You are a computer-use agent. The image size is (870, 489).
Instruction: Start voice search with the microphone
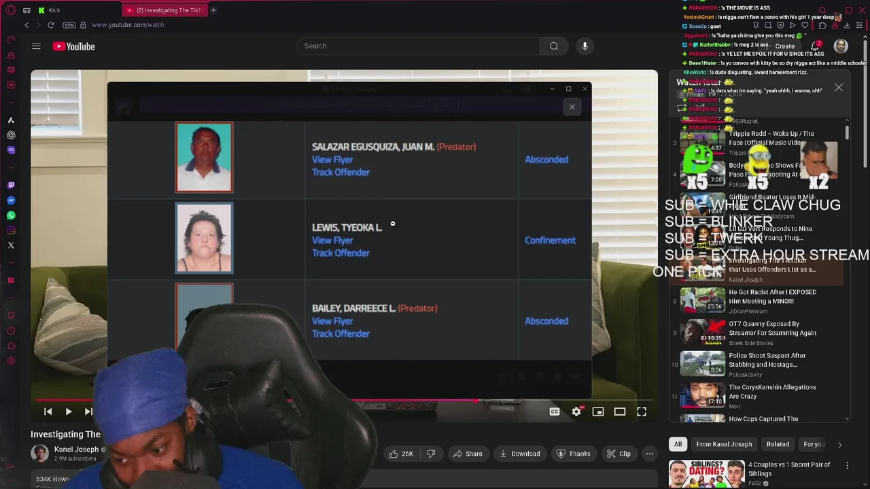tap(585, 46)
